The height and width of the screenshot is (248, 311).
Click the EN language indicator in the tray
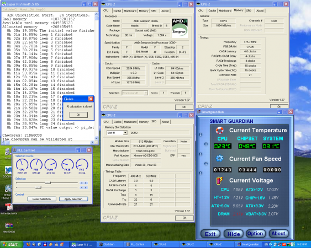(266, 245)
